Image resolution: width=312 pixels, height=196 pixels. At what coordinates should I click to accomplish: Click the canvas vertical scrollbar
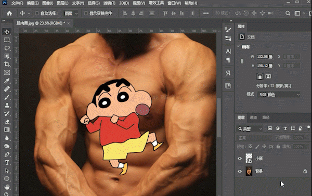(x=219, y=117)
